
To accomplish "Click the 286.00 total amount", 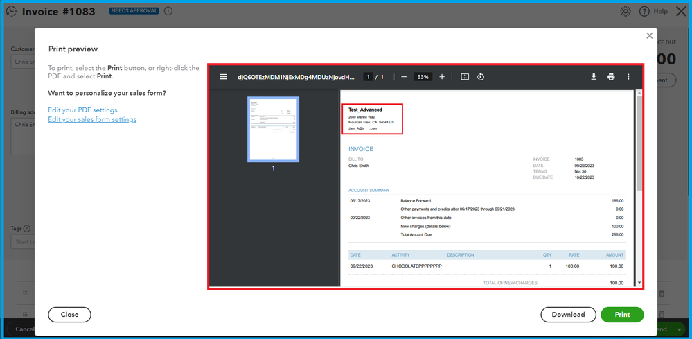I will 617,234.
